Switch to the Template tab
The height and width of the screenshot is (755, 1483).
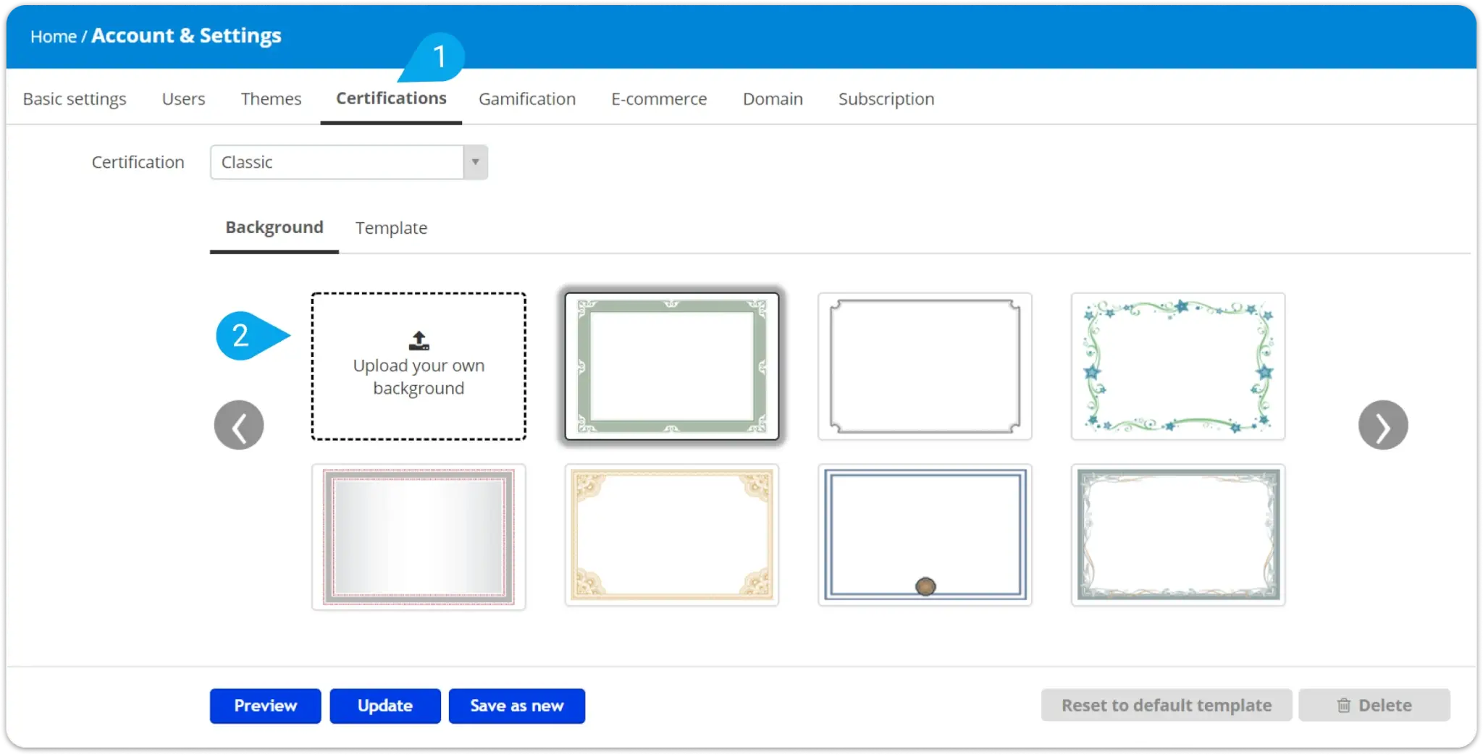point(390,228)
